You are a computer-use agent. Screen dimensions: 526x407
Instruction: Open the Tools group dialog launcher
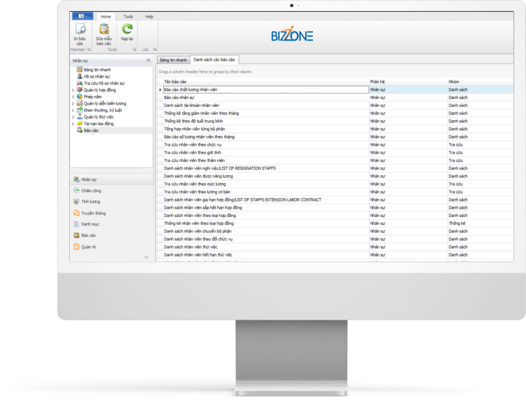pos(134,49)
